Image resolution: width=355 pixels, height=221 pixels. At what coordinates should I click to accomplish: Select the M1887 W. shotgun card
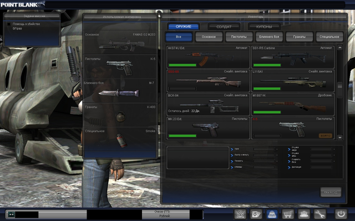[x=292, y=103]
